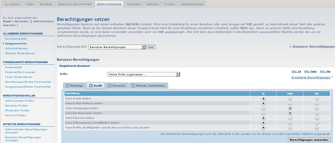Screen dimensions: 335x143
Task: Open Benutzerrechte in the sidebar
Action: [16, 39]
